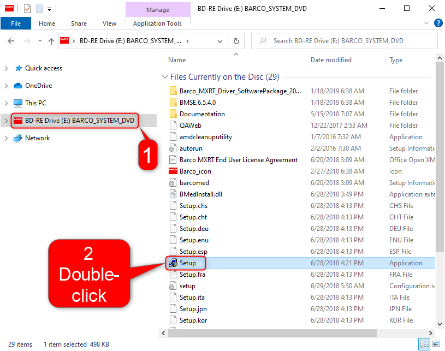Open the File menu tab
The width and height of the screenshot is (445, 351).
click(x=16, y=23)
